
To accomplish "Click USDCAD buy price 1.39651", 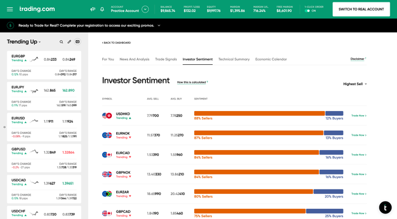I will 68,184.
